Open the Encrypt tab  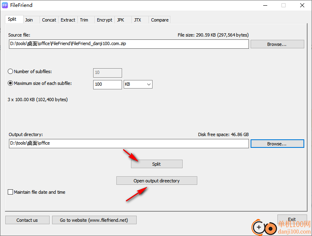(x=105, y=20)
